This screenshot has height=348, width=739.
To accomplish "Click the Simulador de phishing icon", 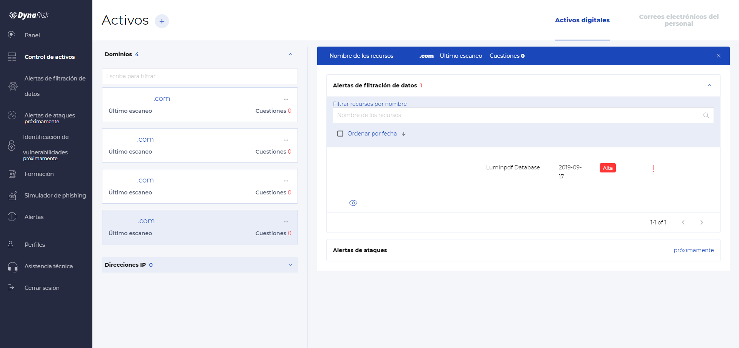I will (13, 196).
